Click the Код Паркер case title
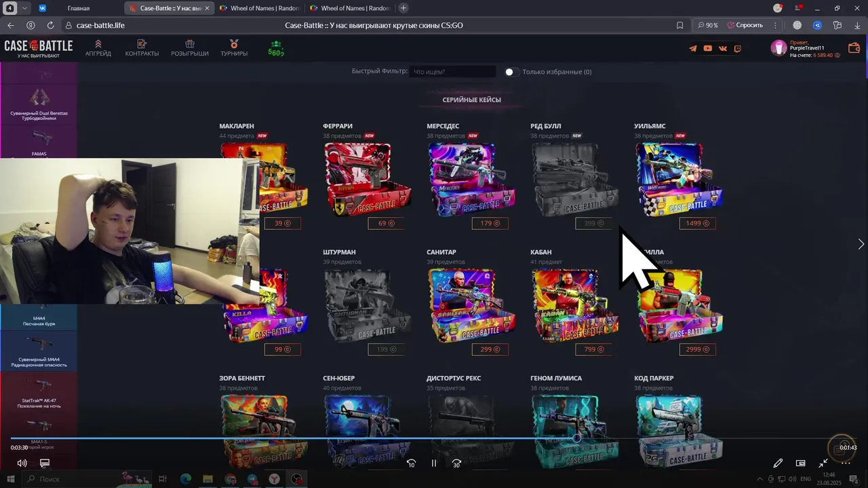The height and width of the screenshot is (488, 868). [654, 378]
